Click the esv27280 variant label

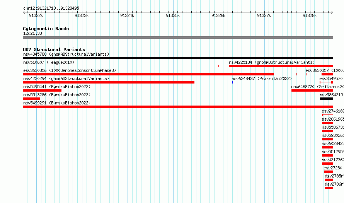(x=333, y=168)
